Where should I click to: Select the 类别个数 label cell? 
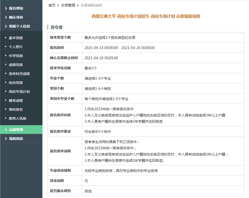(x=65, y=88)
